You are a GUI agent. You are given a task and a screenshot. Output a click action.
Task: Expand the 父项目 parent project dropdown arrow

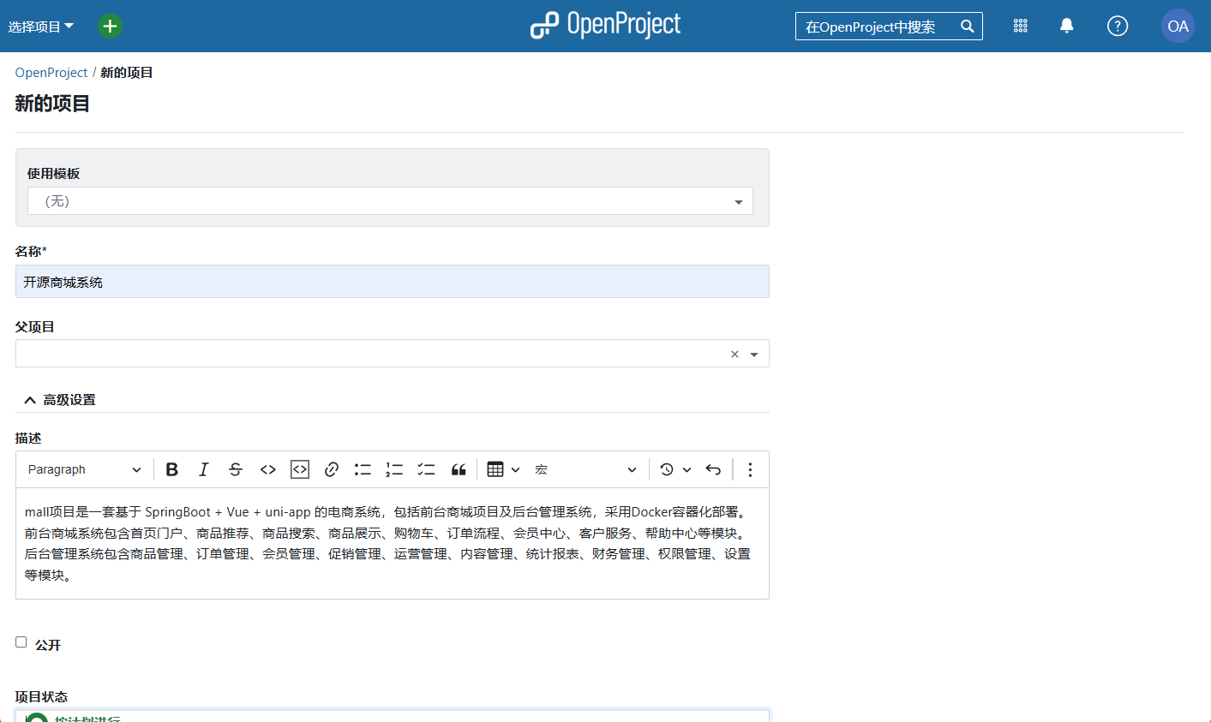click(x=754, y=355)
